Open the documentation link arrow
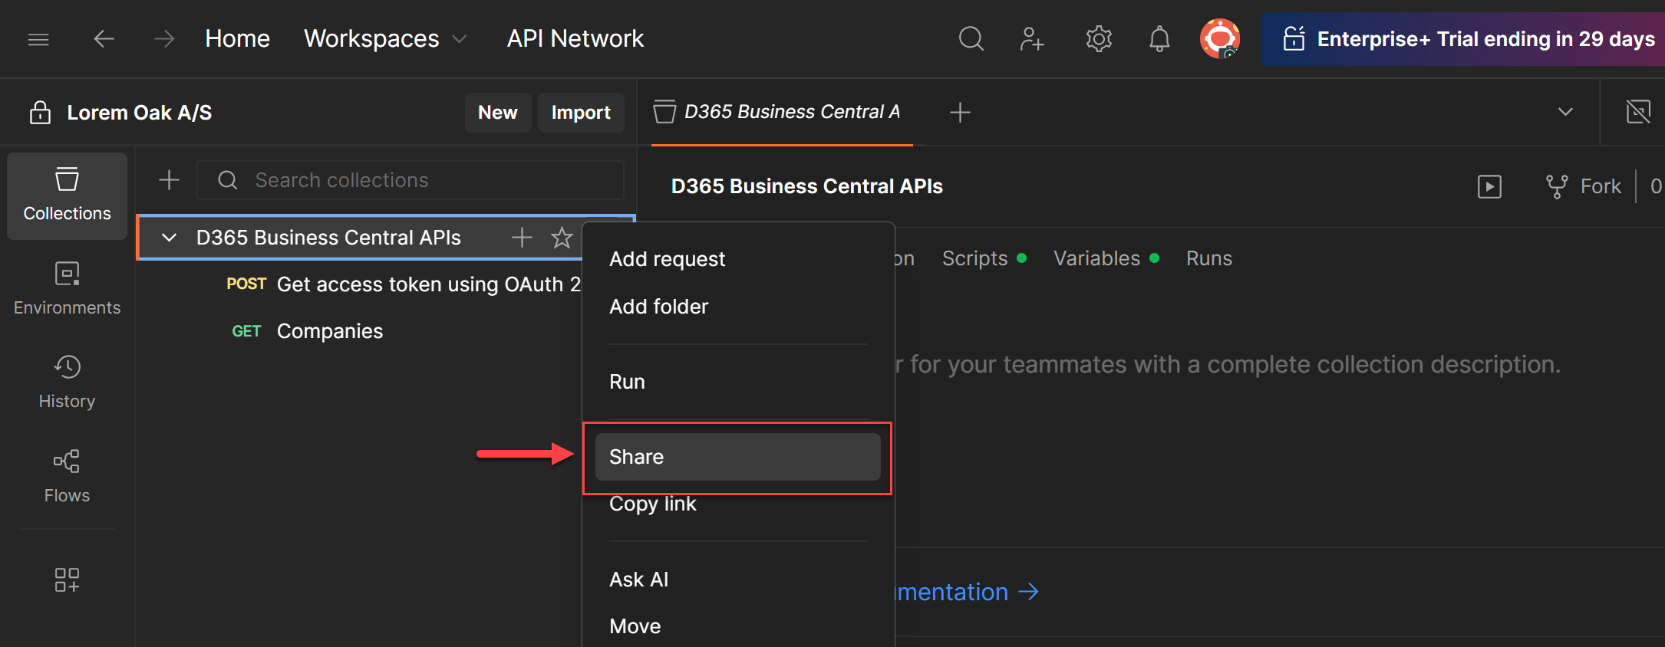 (x=1028, y=592)
